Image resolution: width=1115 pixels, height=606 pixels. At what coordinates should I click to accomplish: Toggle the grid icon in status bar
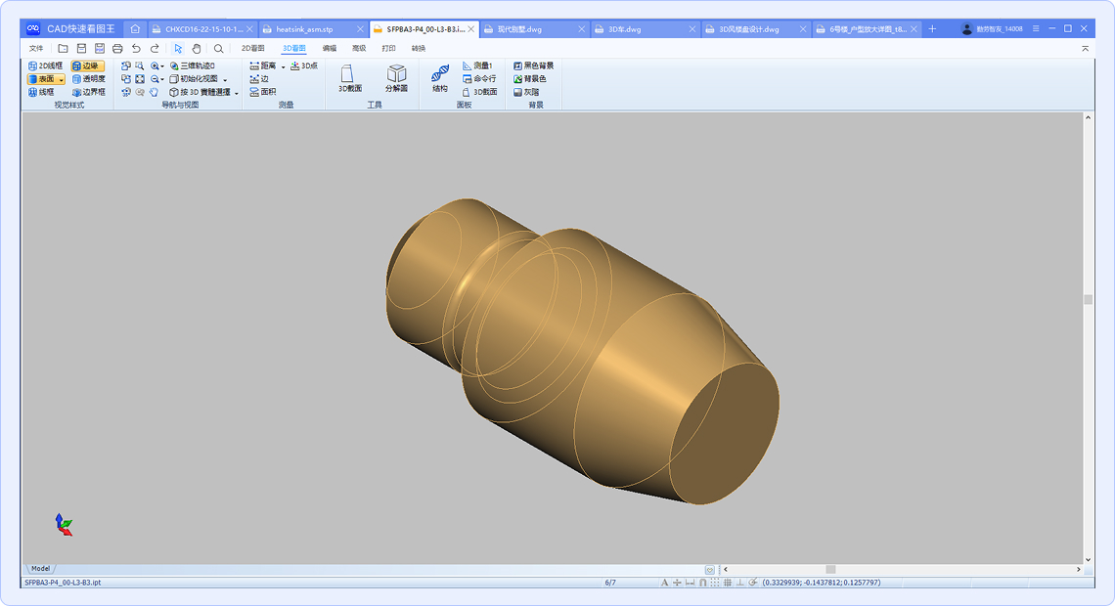(x=727, y=583)
